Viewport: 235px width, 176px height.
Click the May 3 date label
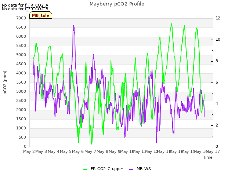click(x=41, y=151)
